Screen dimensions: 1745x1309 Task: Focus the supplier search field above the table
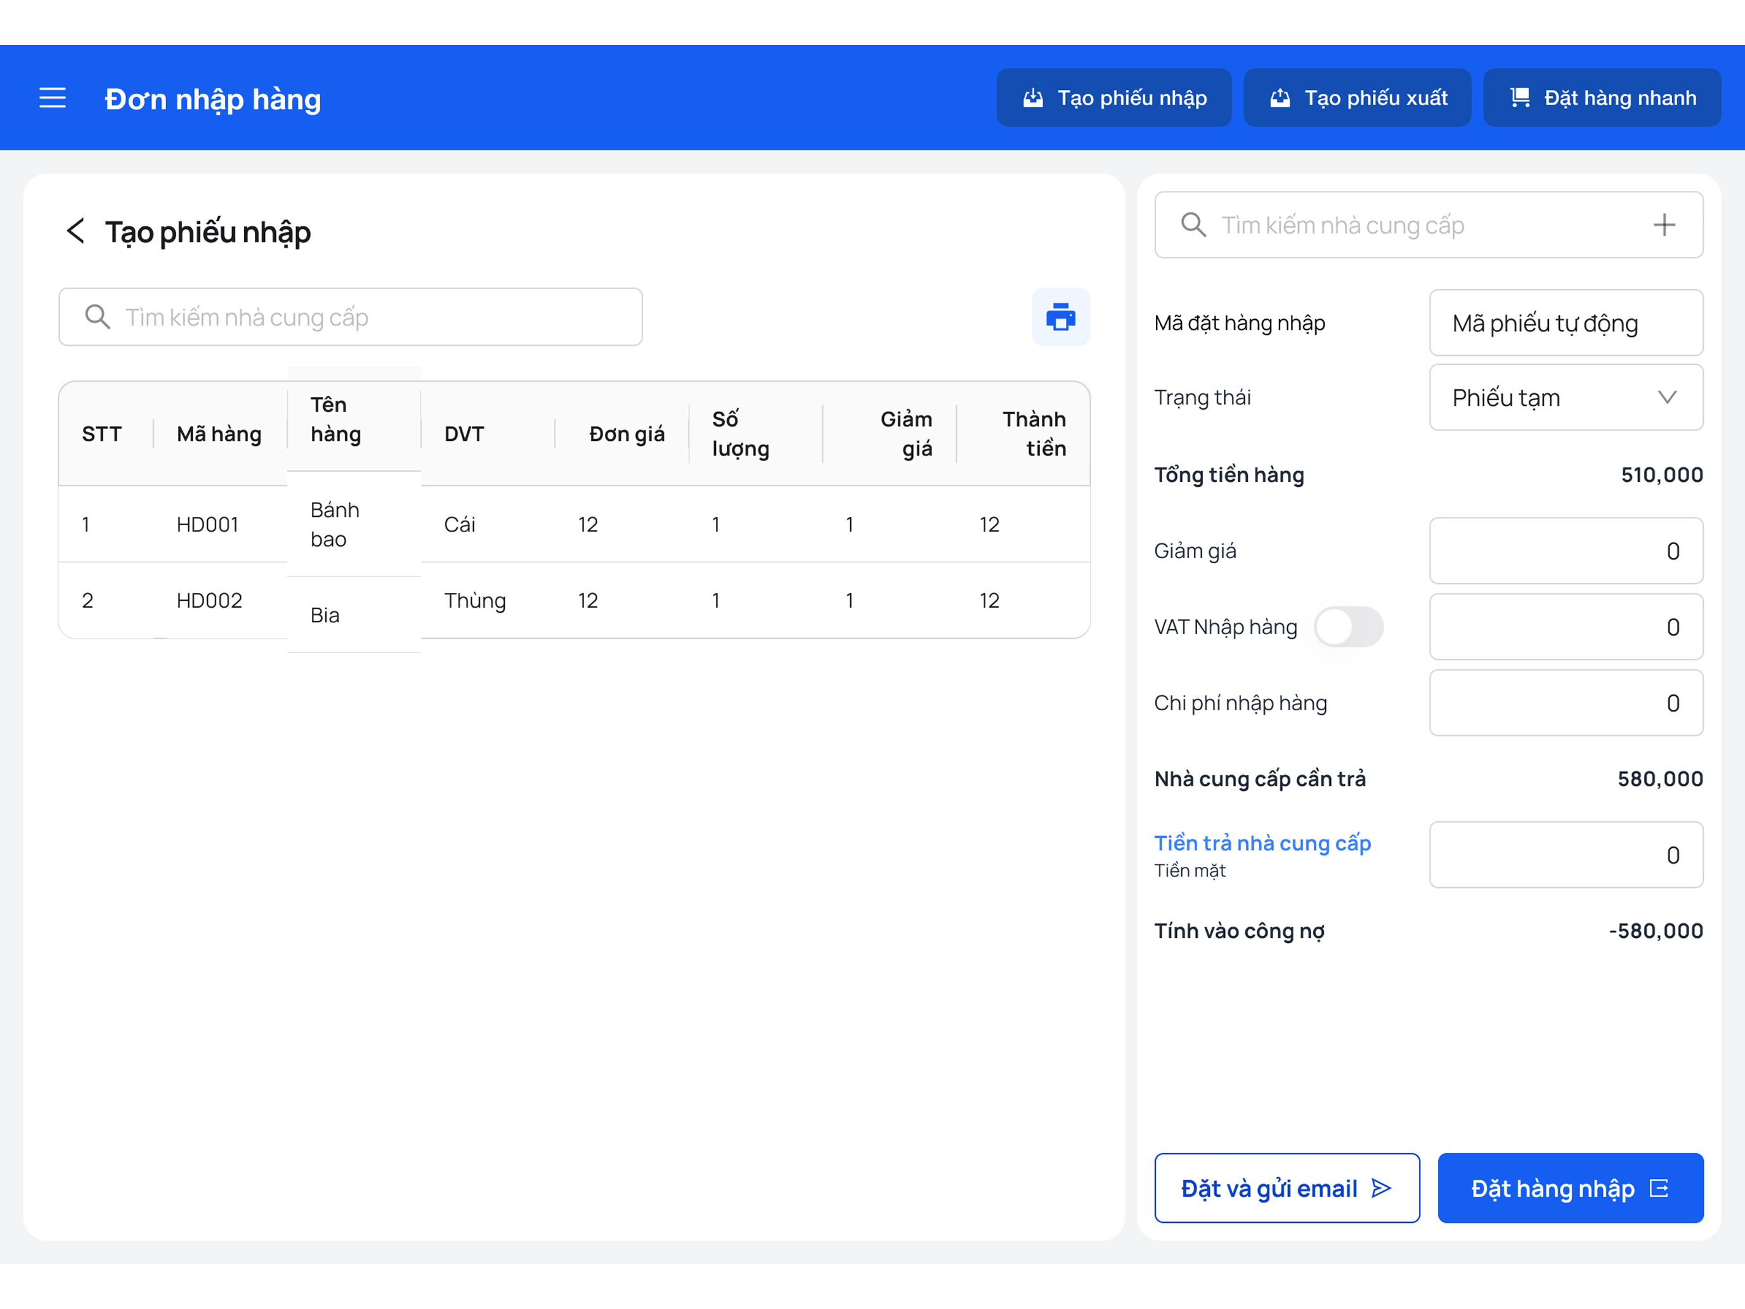pyautogui.click(x=350, y=317)
